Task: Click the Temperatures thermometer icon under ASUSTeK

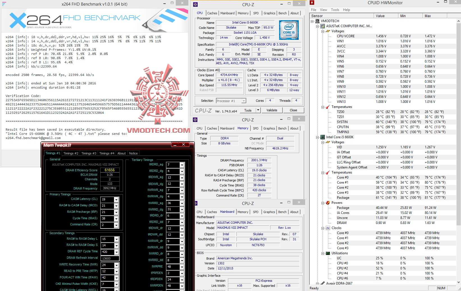Action: coord(328,107)
